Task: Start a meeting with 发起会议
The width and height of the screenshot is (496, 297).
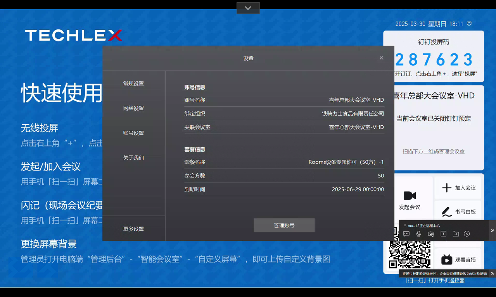Action: (410, 200)
